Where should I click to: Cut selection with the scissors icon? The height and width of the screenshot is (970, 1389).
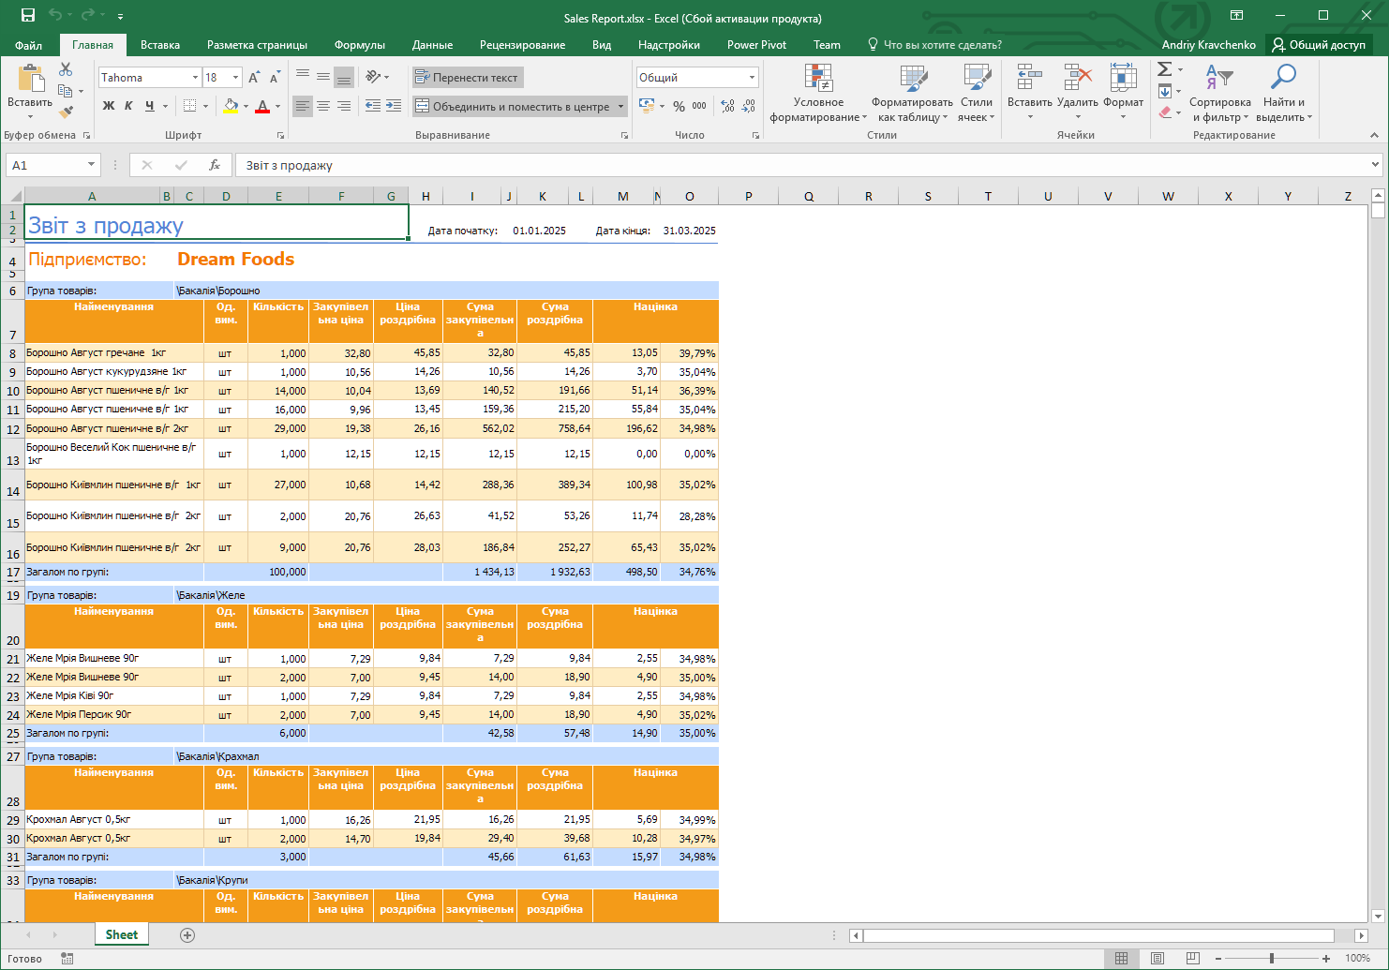[66, 69]
